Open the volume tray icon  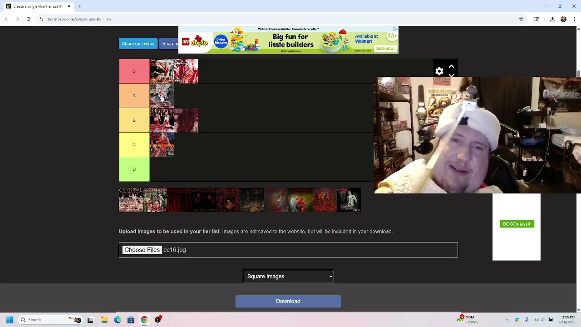[x=543, y=320]
